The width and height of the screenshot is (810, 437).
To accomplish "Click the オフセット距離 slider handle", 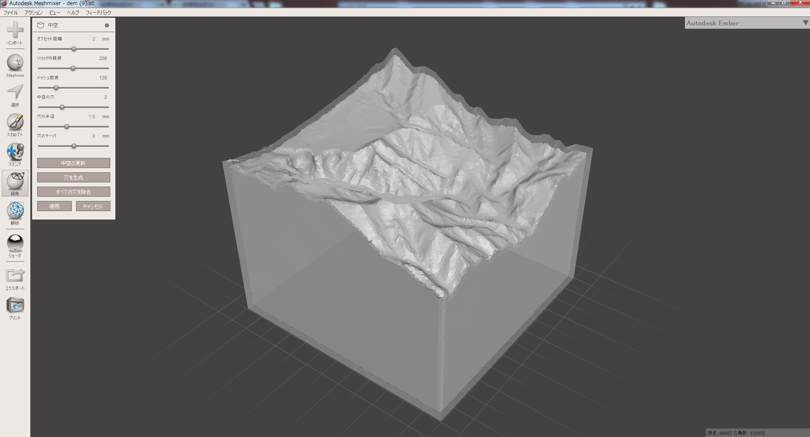I will 74,49.
